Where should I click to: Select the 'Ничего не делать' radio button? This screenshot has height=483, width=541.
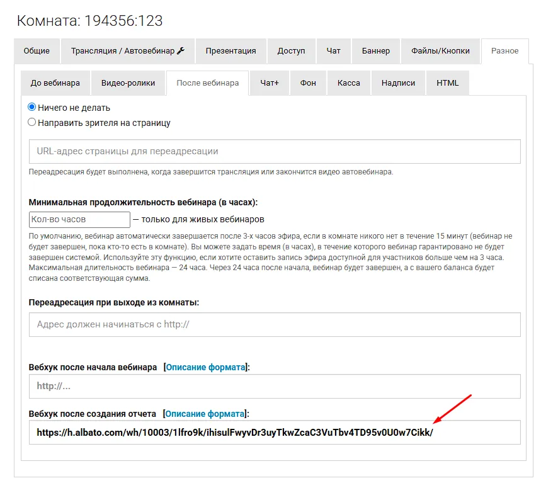(x=32, y=108)
